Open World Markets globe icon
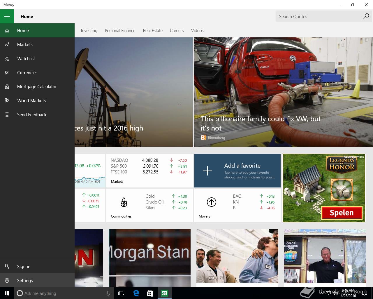 7,100
